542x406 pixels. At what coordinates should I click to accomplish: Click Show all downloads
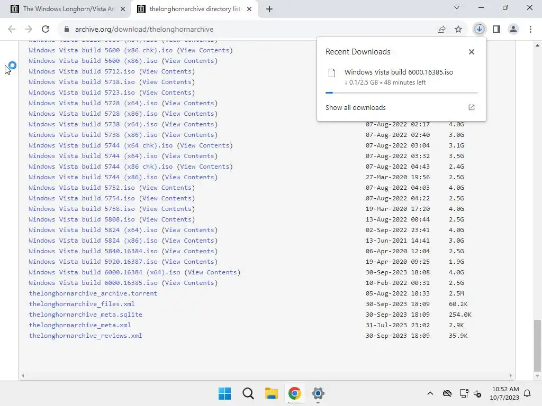[355, 107]
